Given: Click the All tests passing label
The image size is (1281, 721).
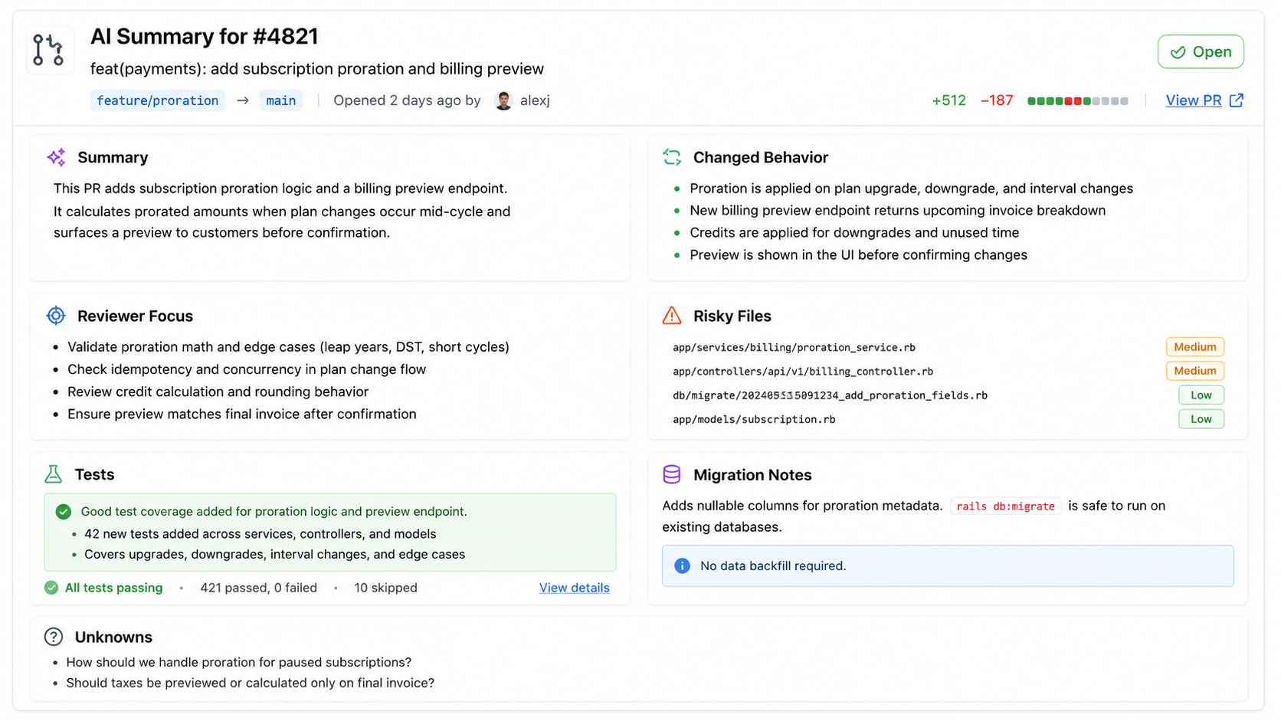Looking at the screenshot, I should pyautogui.click(x=113, y=588).
